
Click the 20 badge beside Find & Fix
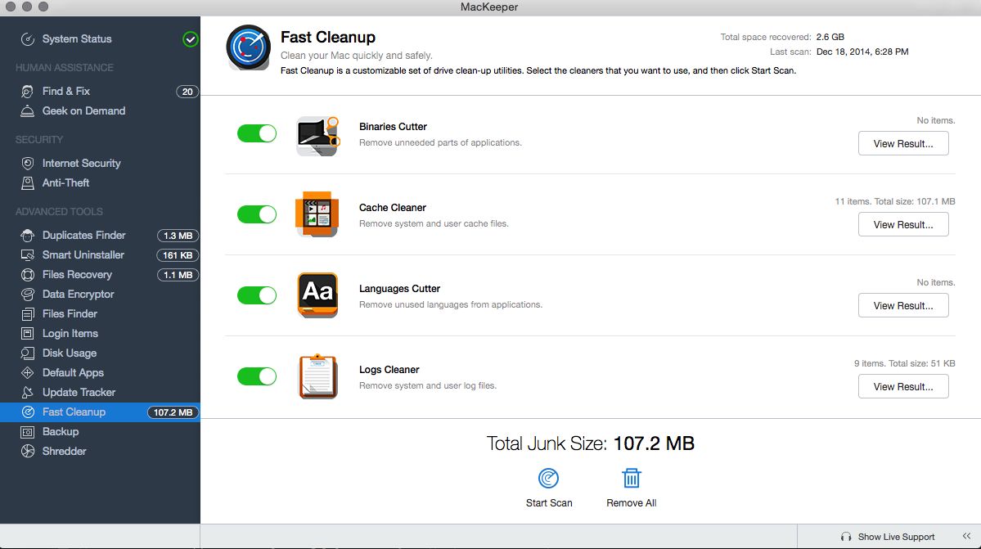(x=187, y=92)
